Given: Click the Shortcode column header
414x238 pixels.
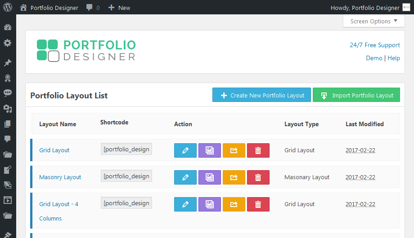Looking at the screenshot, I should [114, 122].
